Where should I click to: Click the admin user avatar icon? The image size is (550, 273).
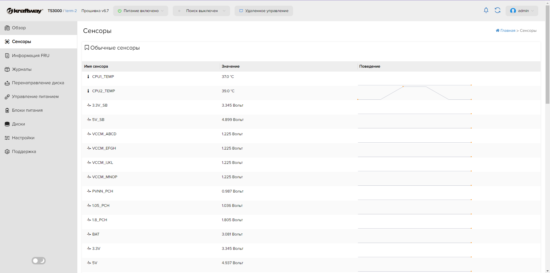click(513, 11)
